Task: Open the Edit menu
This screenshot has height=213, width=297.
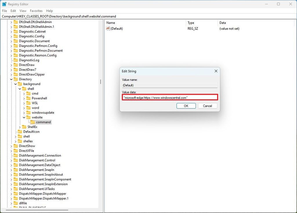Action: click(x=13, y=10)
